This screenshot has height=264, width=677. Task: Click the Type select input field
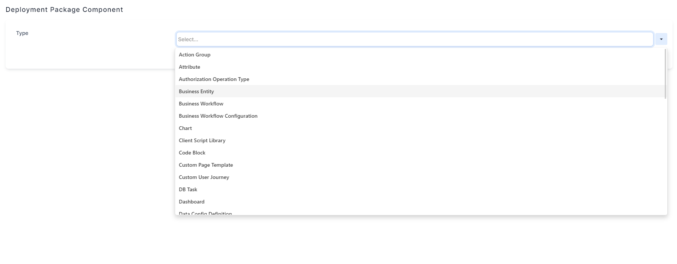pyautogui.click(x=414, y=39)
